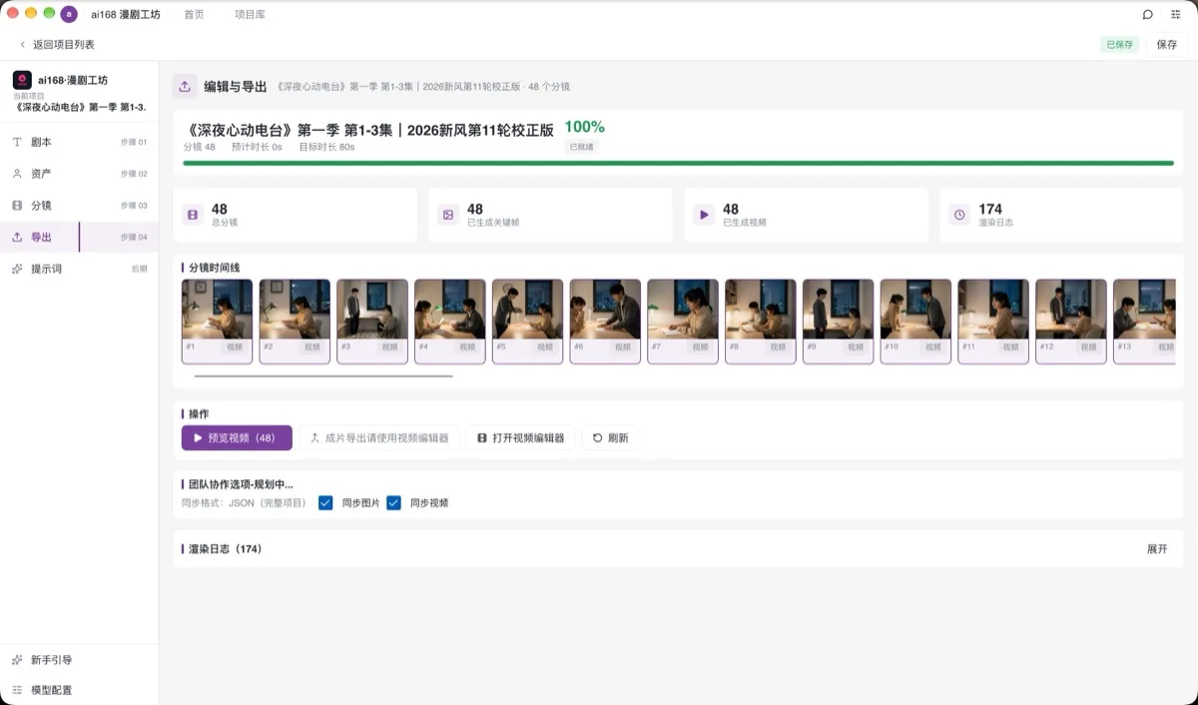Enable the 同步图片 checkbox
Viewport: 1198px width, 705px height.
click(325, 502)
